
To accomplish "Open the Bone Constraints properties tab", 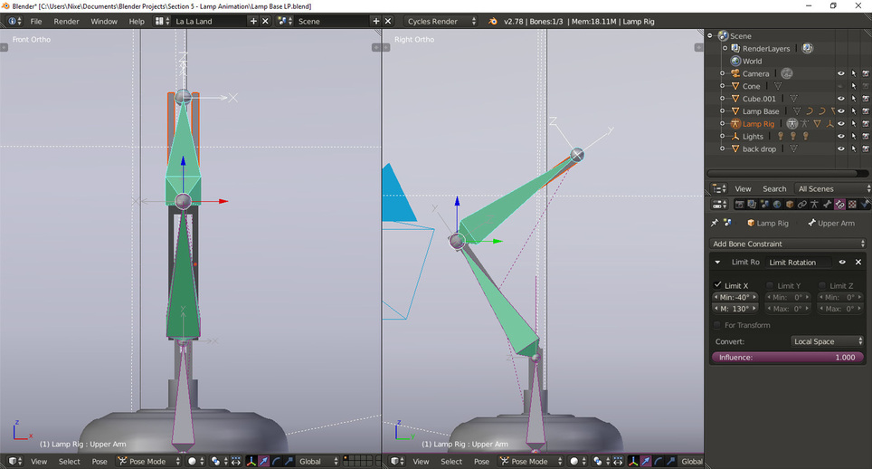I will (839, 205).
